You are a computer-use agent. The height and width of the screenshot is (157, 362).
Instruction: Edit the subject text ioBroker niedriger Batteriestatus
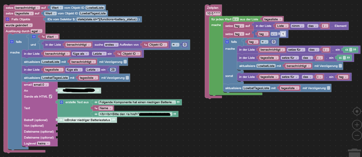87,120
